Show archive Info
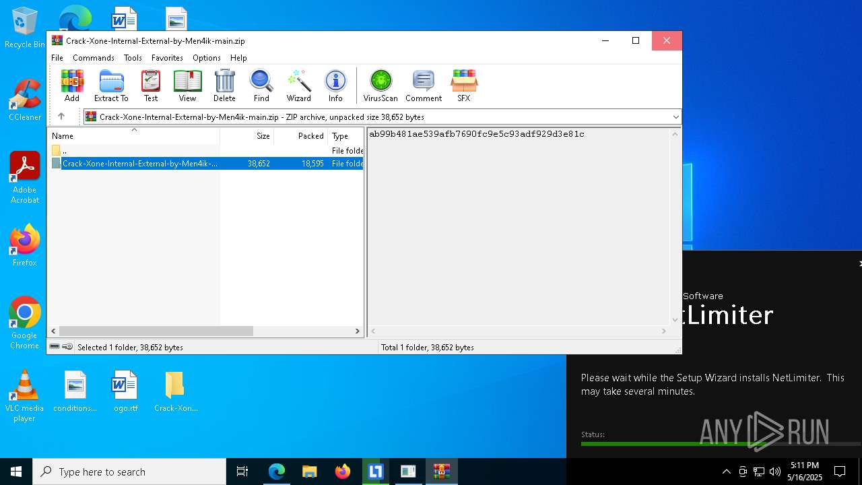The height and width of the screenshot is (485, 862). coord(335,86)
